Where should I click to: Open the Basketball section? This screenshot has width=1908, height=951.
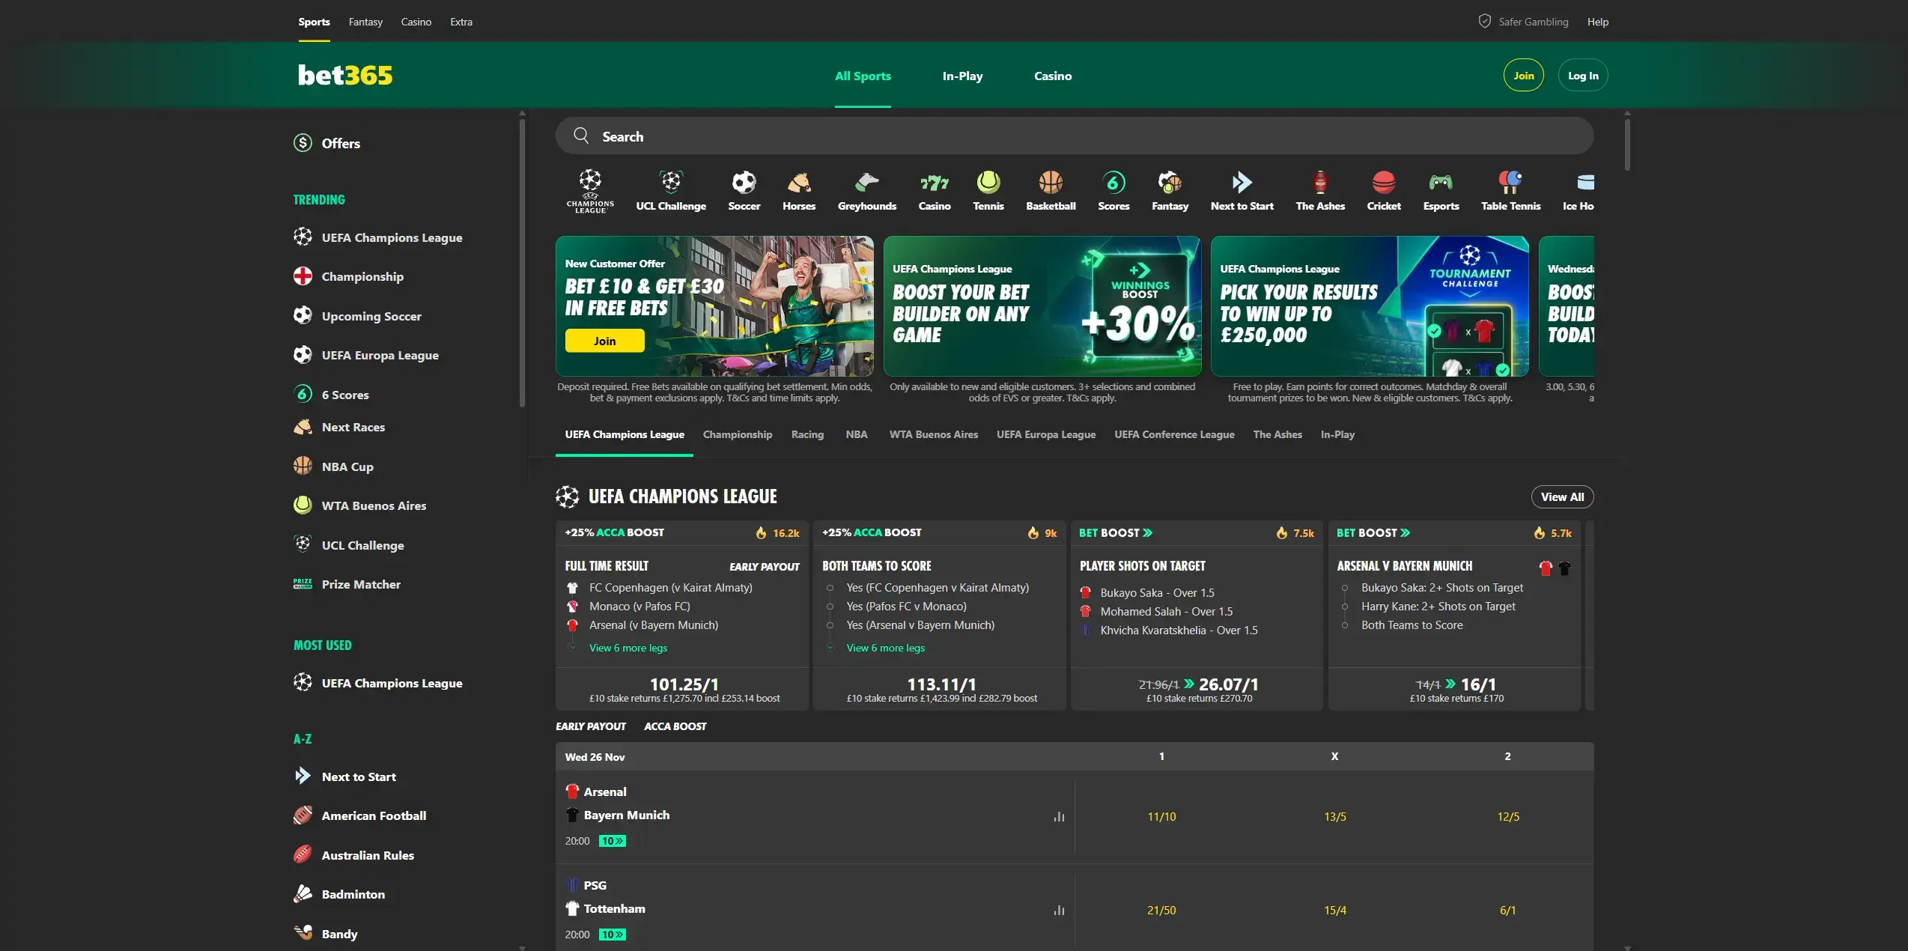pos(1051,189)
